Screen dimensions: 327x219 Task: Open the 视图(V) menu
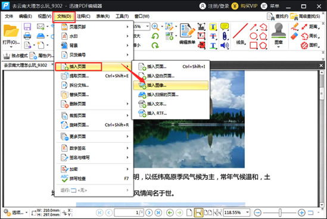coord(45,16)
